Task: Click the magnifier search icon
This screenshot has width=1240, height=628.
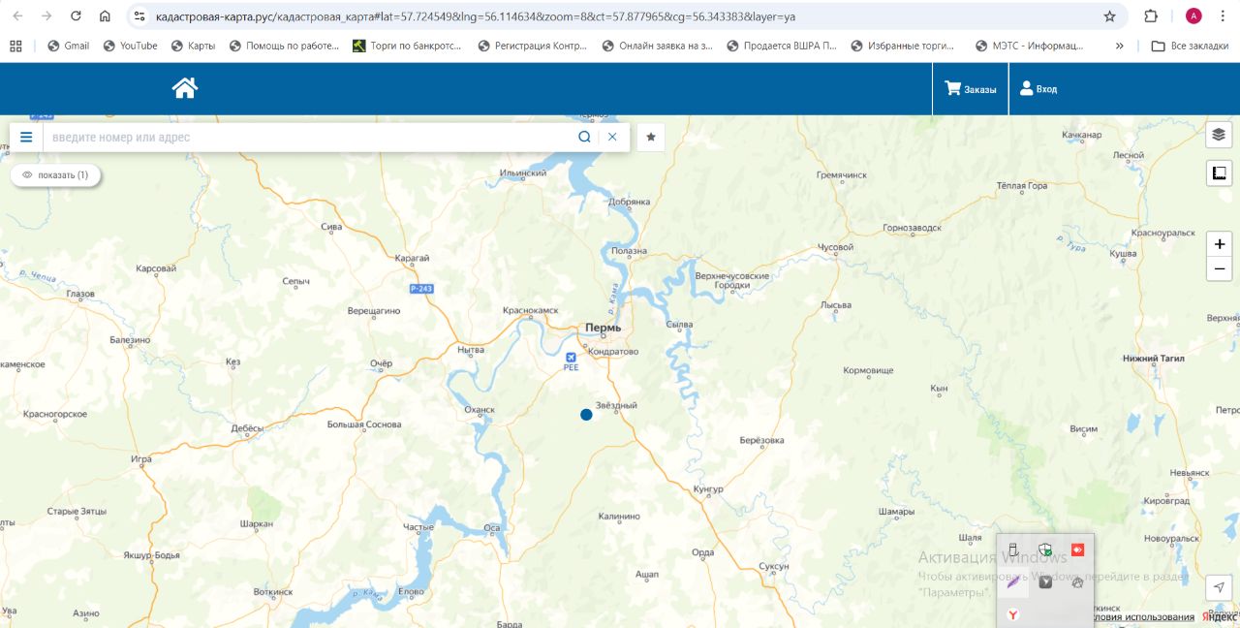Action: point(584,138)
